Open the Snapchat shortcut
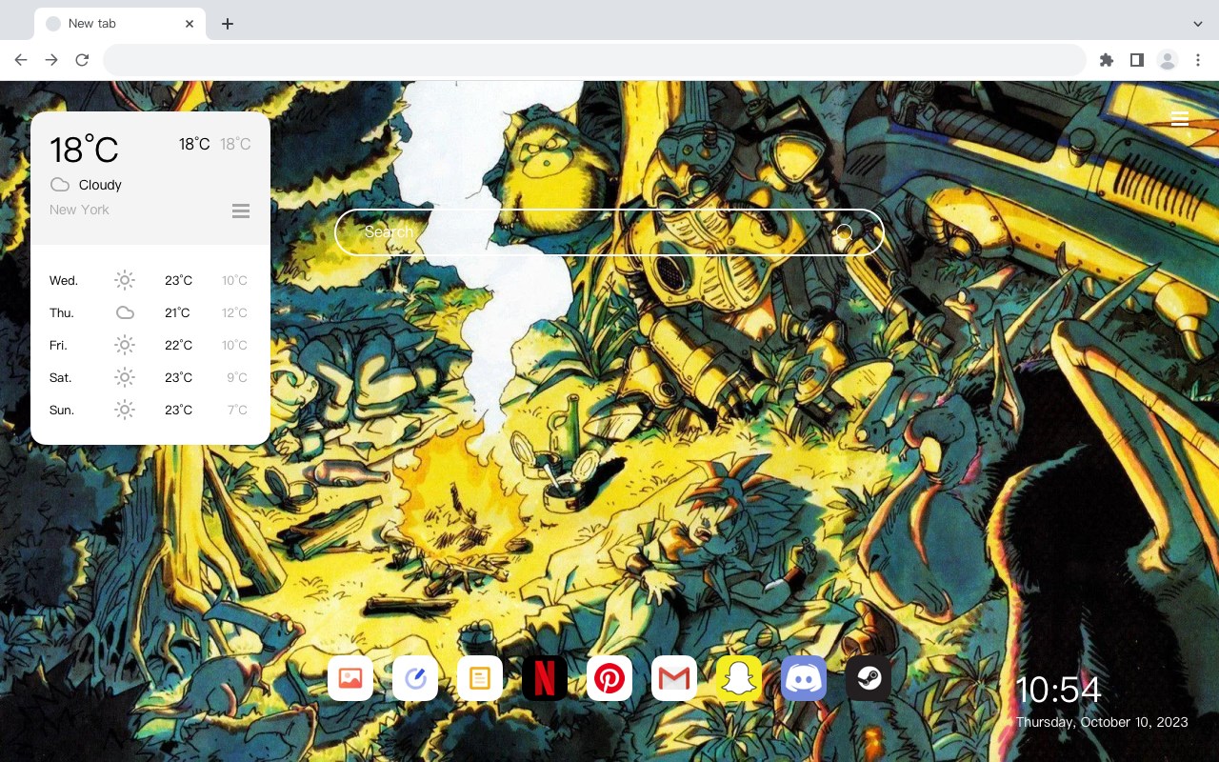 pyautogui.click(x=739, y=678)
